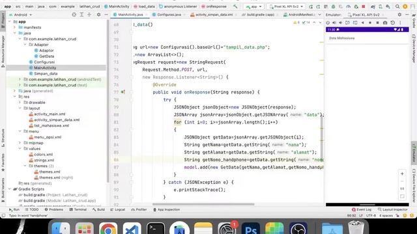The width and height of the screenshot is (417, 234).
Task: Open the app run configuration dropdown
Action: point(254,6)
